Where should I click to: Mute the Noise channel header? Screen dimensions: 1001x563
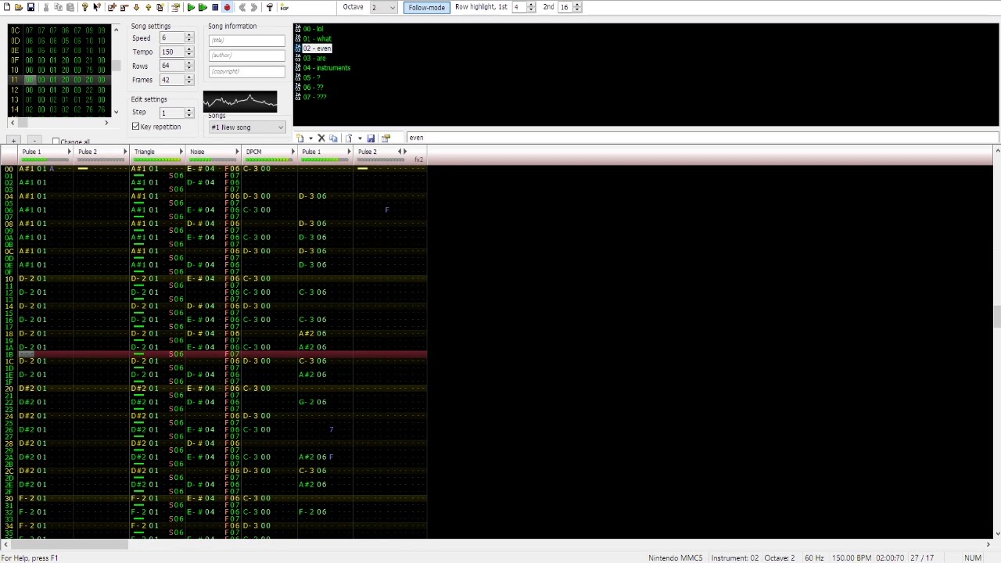click(x=197, y=152)
